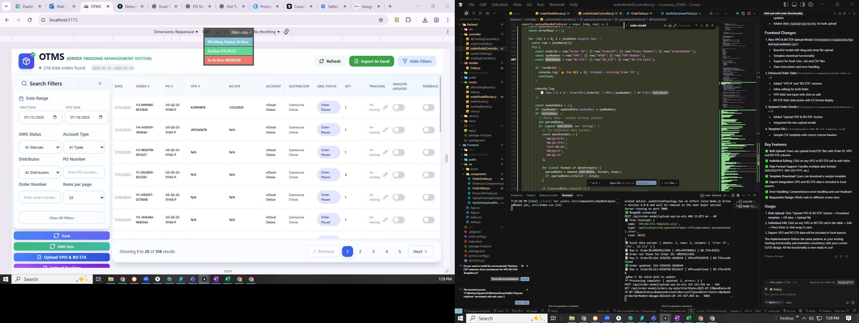
Task: Toggle Feedback for order 111-2654856-8212261
Action: [429, 174]
